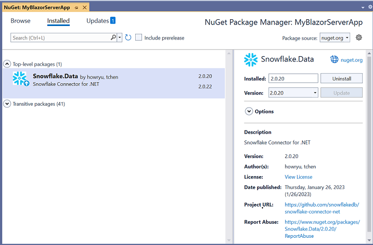Click the pin tab icon
373x245 pixels.
click(x=76, y=8)
